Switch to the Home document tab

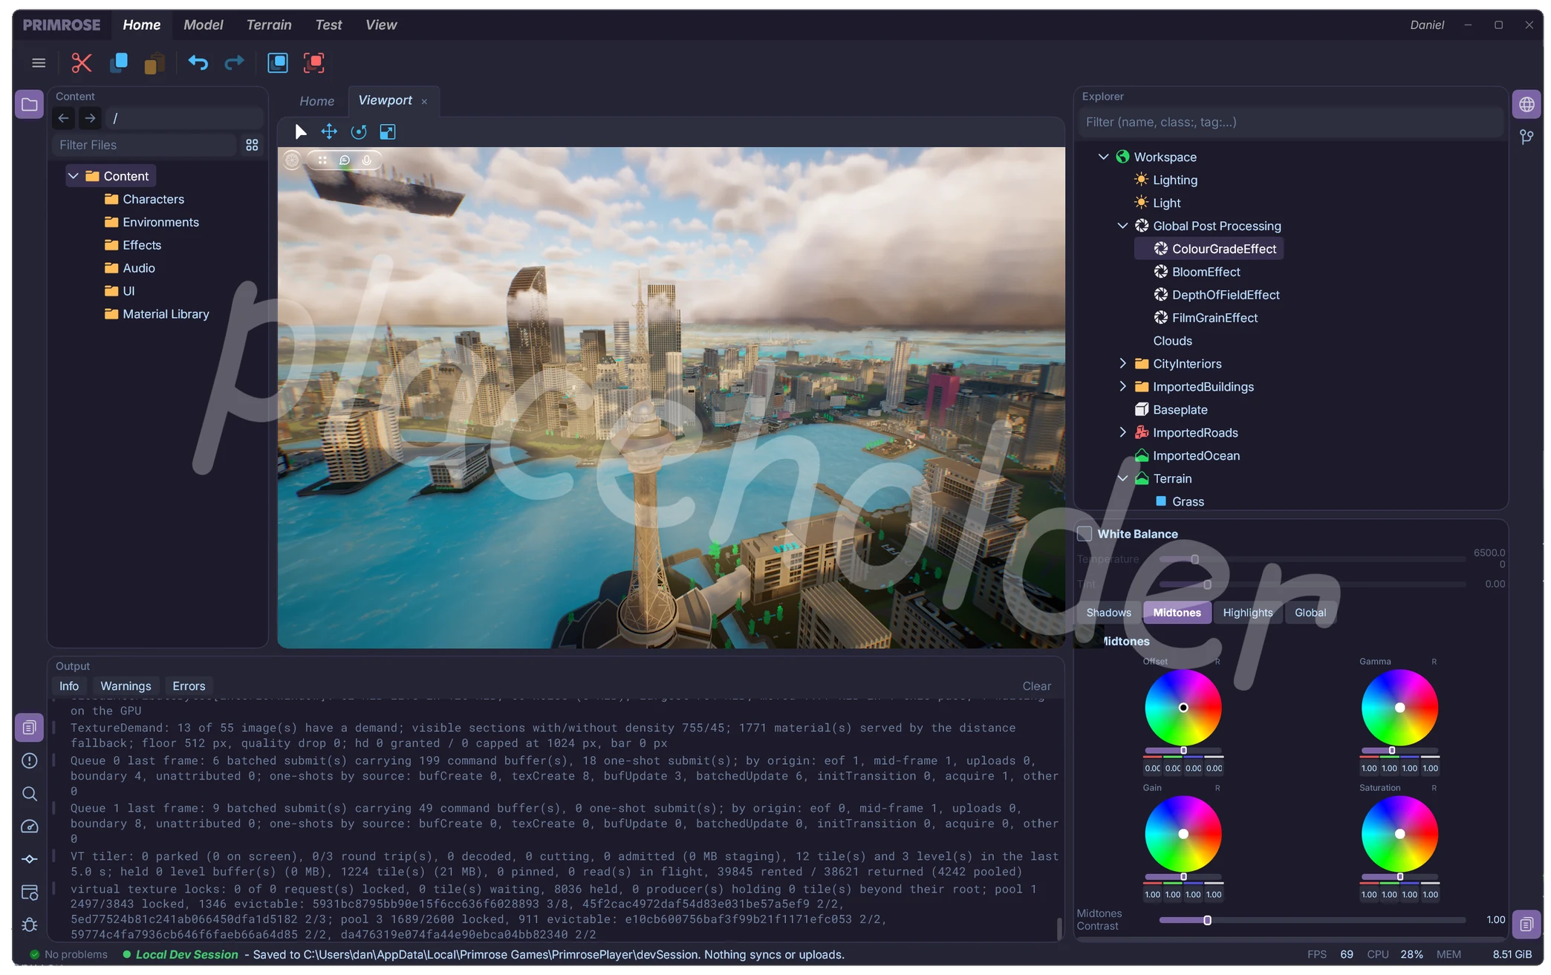point(316,101)
